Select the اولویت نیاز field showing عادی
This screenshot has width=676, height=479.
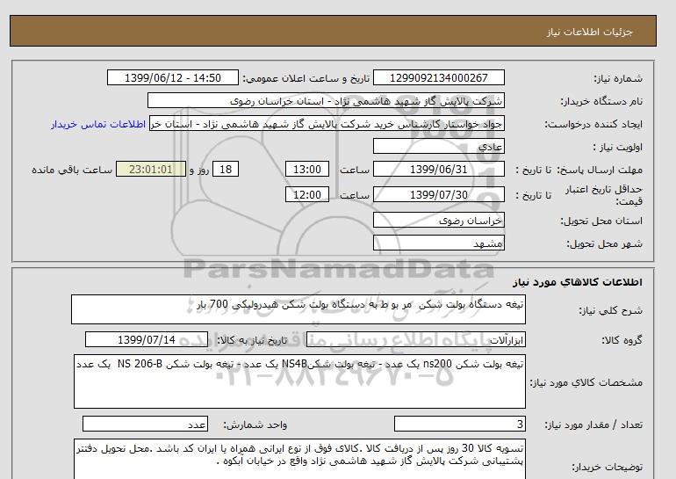[x=439, y=147]
